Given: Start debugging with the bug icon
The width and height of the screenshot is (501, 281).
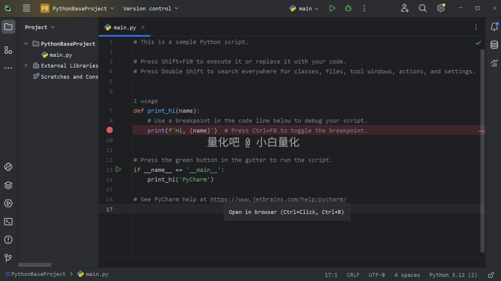Looking at the screenshot, I should click(x=348, y=8).
